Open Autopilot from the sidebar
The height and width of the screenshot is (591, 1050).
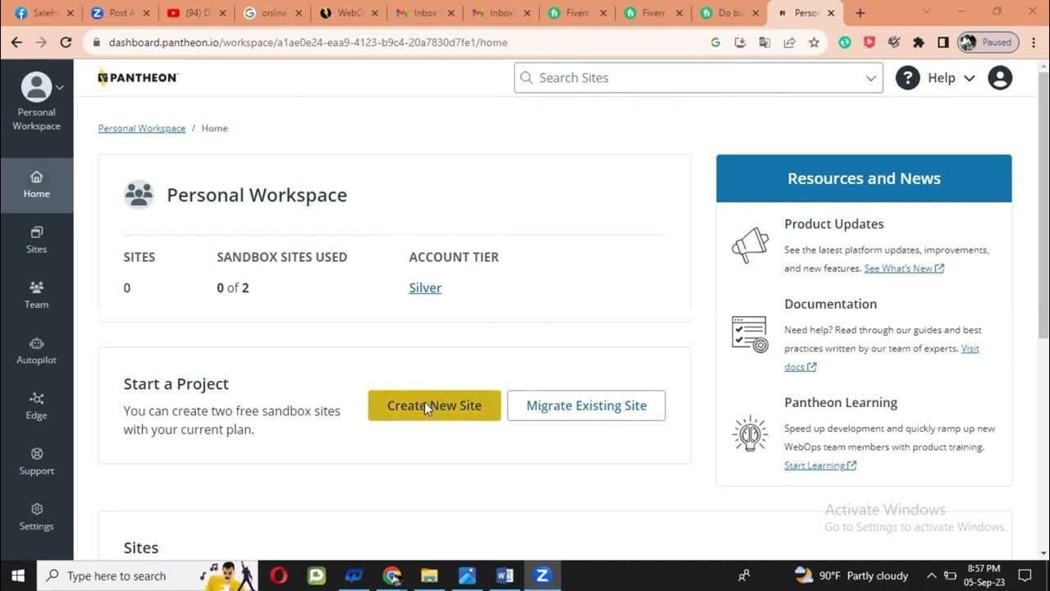click(36, 351)
